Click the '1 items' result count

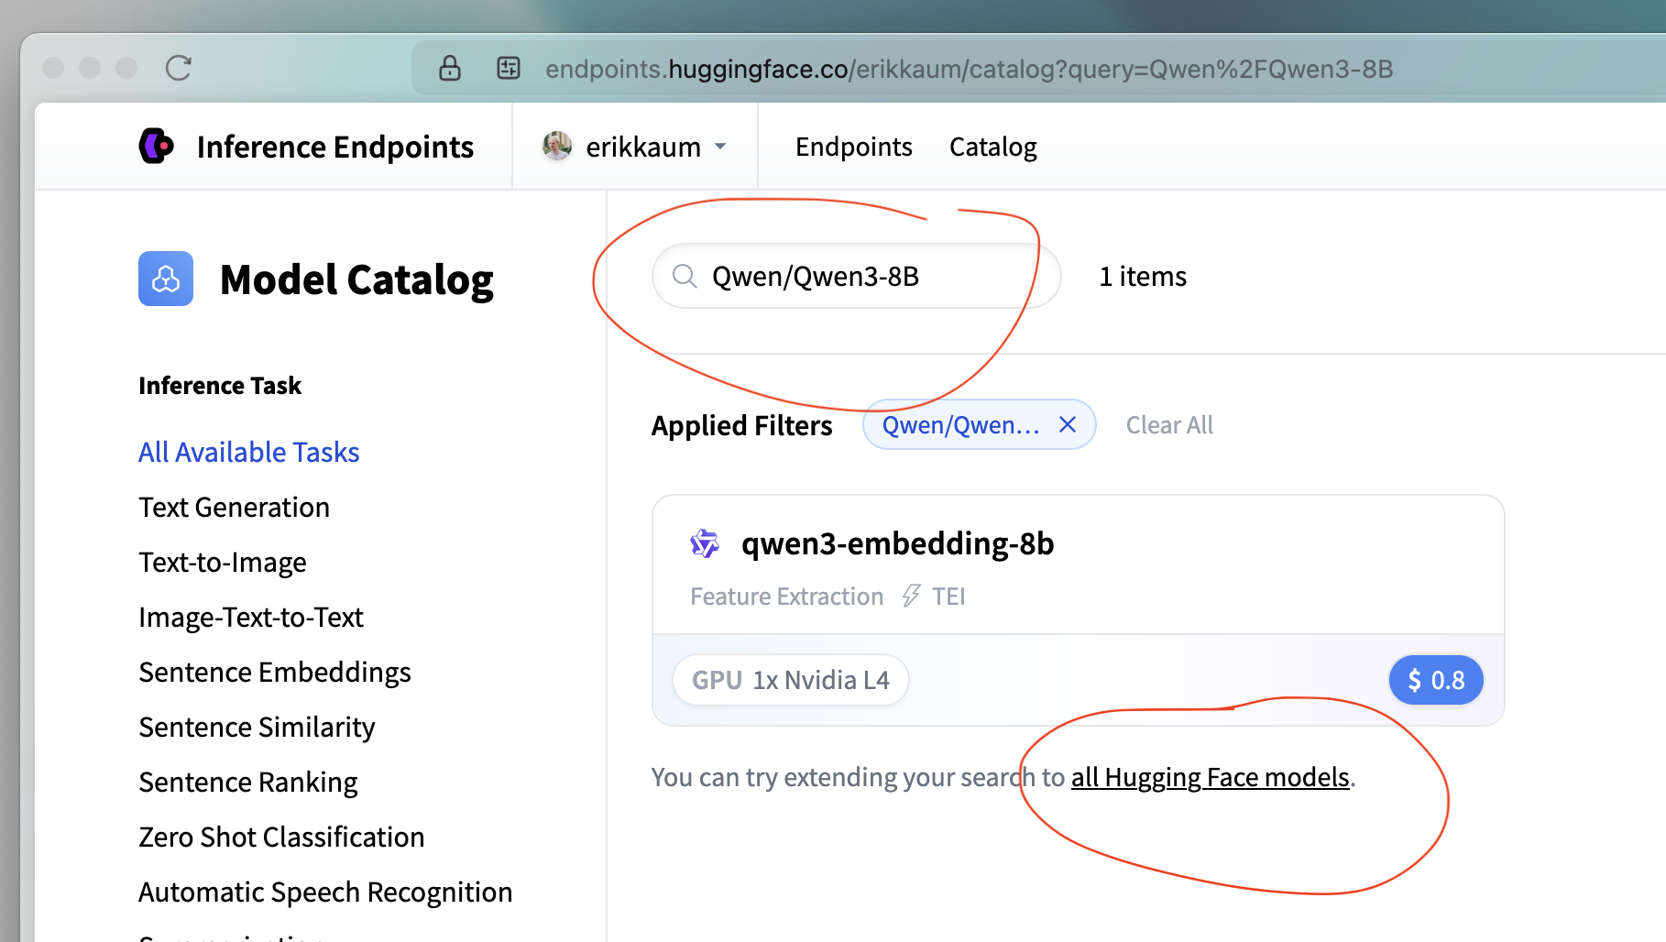point(1143,276)
